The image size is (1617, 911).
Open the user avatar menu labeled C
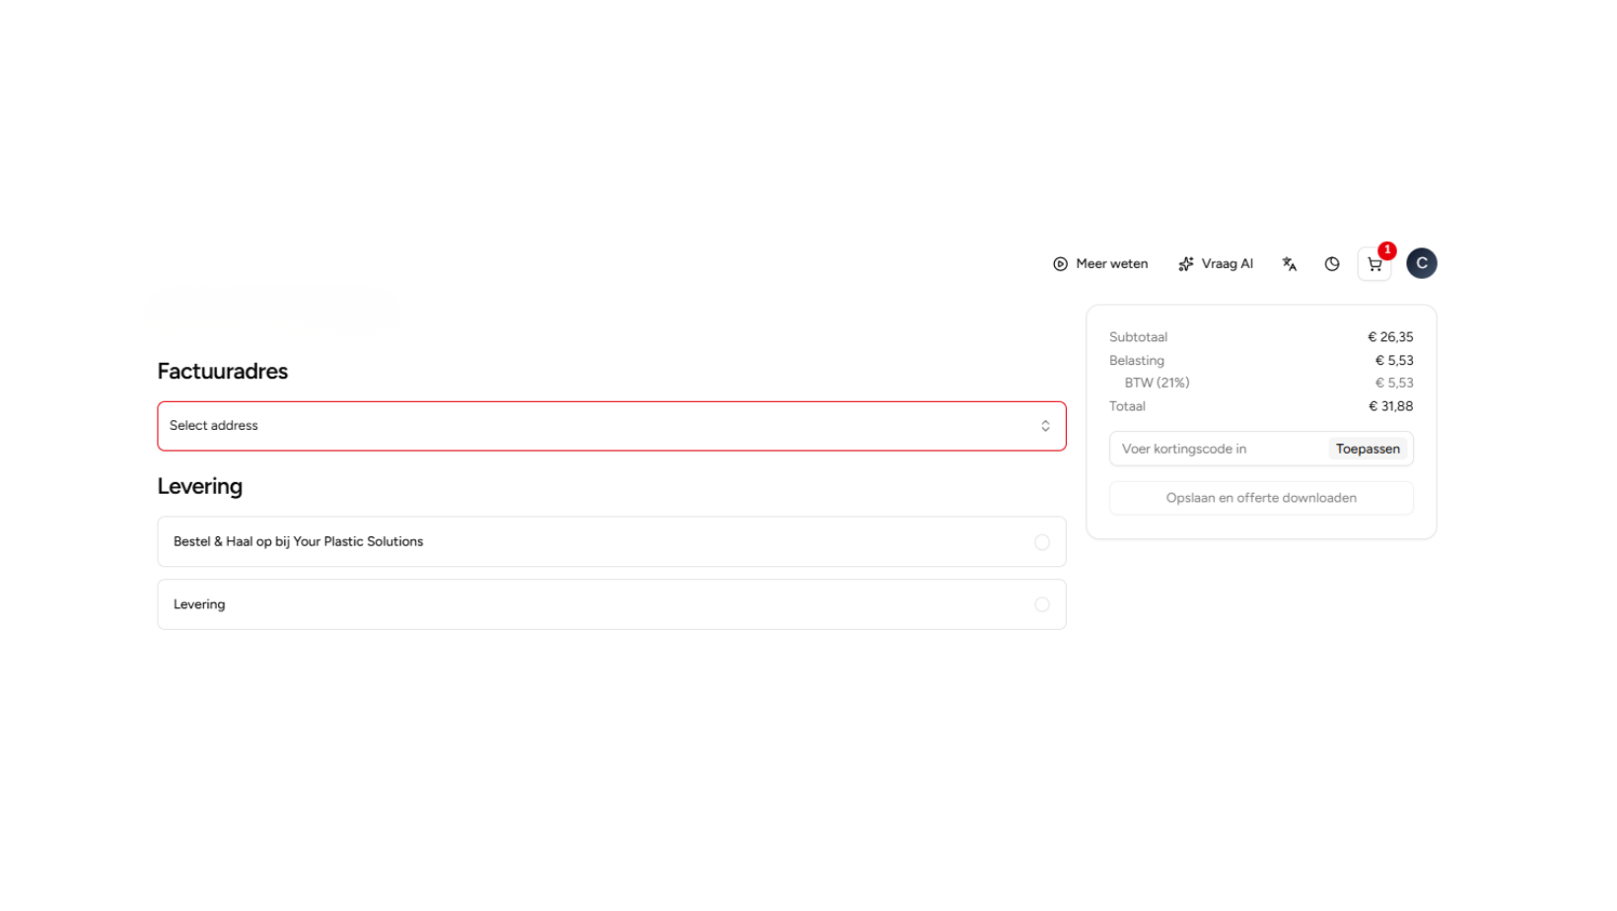(x=1421, y=263)
